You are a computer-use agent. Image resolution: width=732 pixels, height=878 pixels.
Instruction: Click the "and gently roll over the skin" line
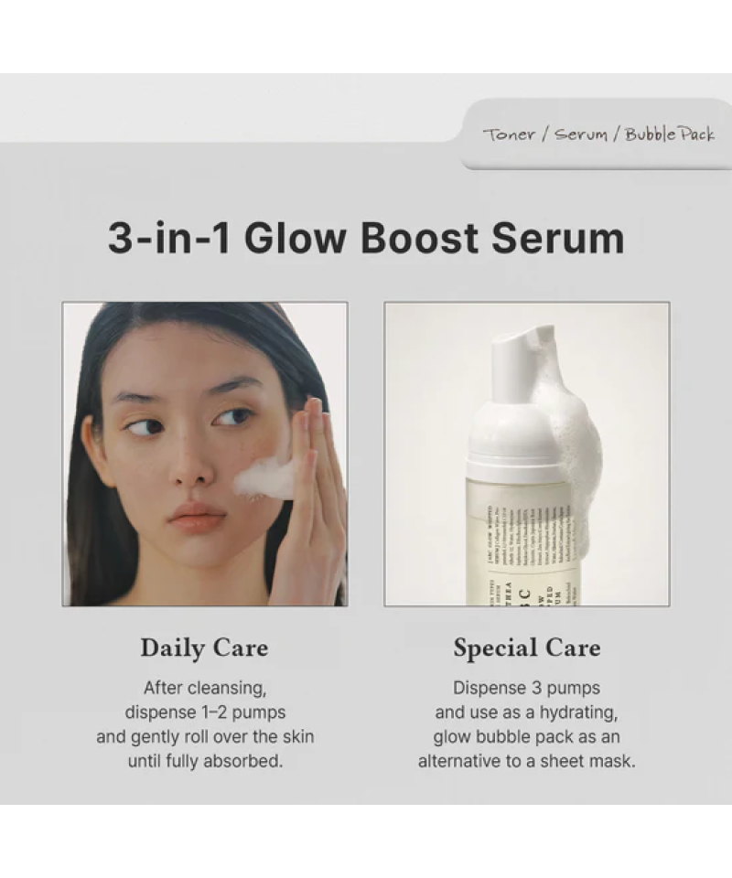[205, 736]
